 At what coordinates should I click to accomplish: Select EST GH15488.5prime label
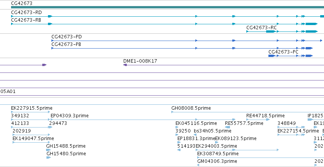point(66,146)
